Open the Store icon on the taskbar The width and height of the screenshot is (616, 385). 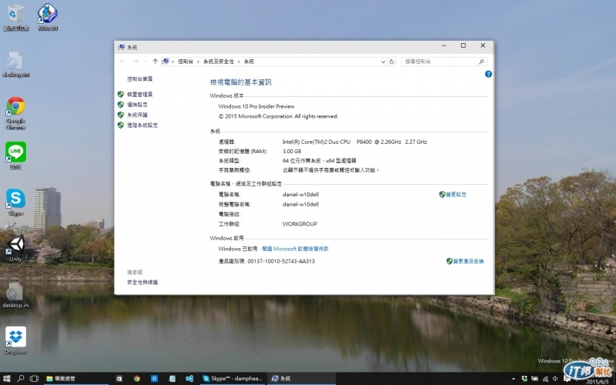pos(119,378)
